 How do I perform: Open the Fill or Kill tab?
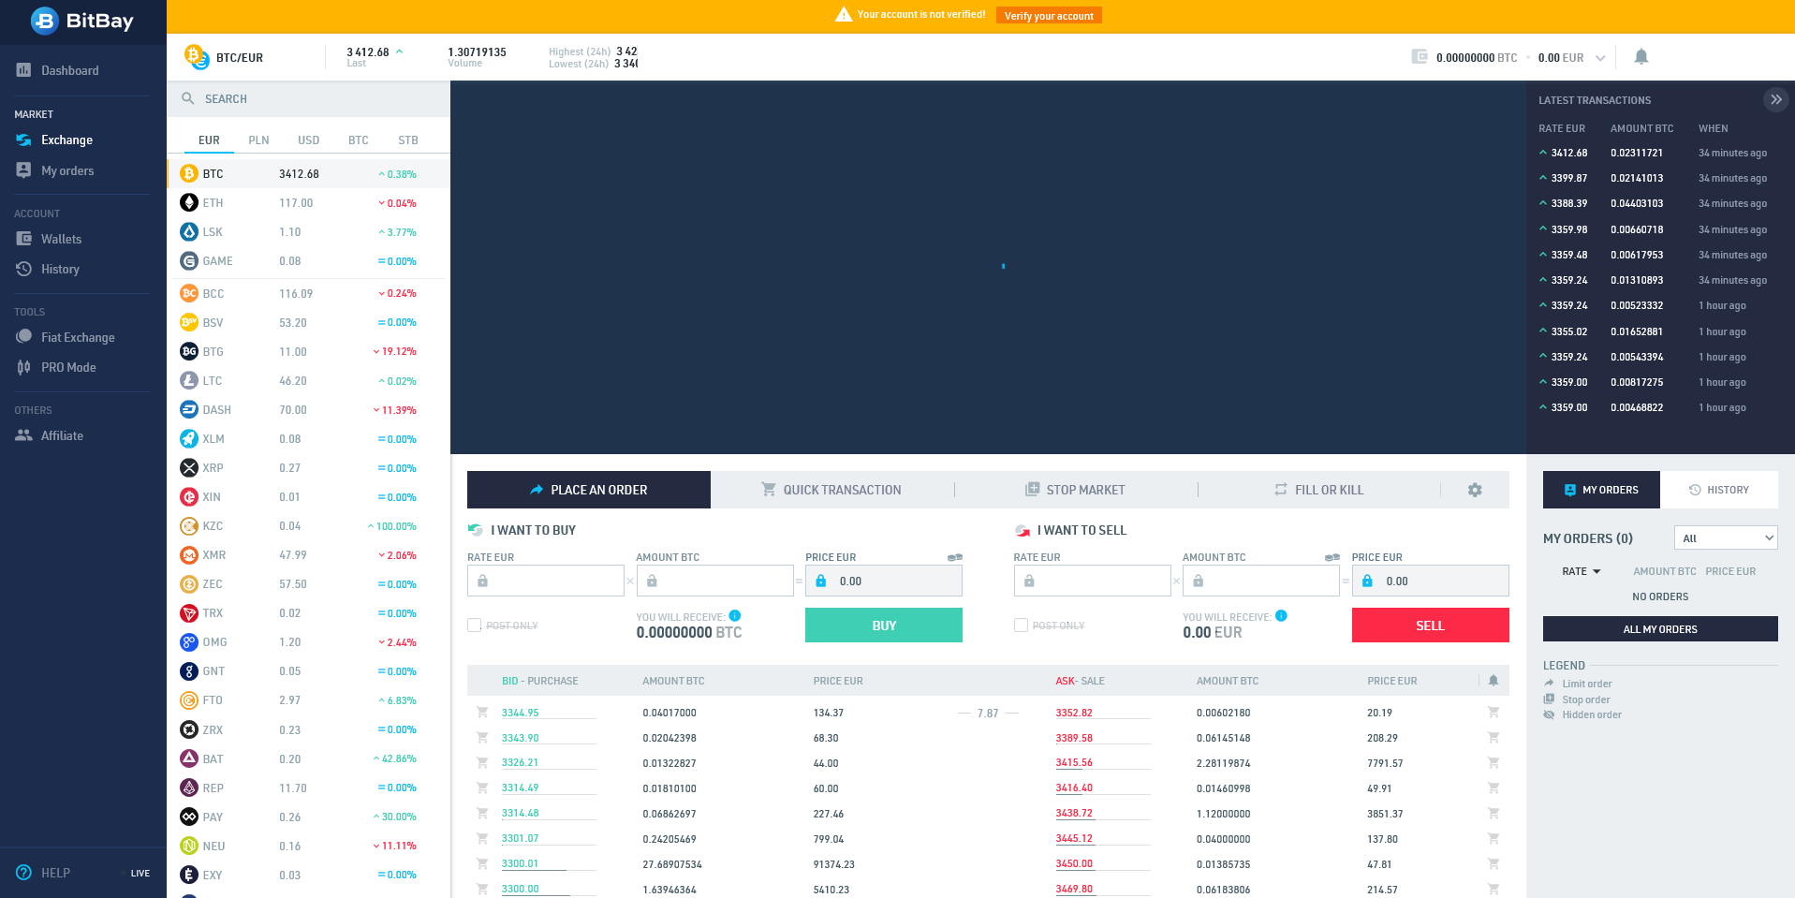point(1318,490)
